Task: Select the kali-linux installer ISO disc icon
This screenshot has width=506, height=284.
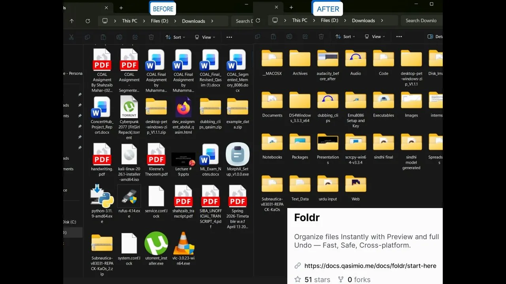Action: click(129, 154)
